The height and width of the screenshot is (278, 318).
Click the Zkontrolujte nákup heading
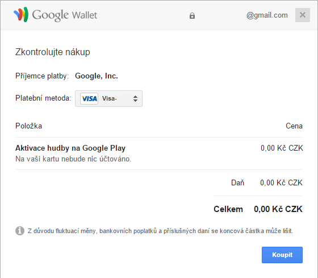click(x=53, y=52)
